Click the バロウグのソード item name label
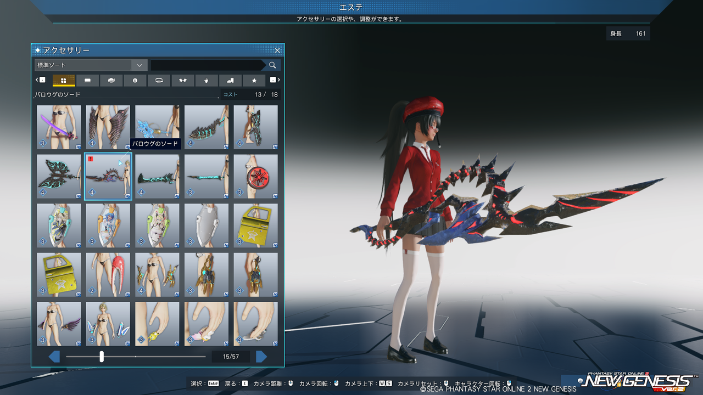Image resolution: width=703 pixels, height=395 pixels. point(58,94)
